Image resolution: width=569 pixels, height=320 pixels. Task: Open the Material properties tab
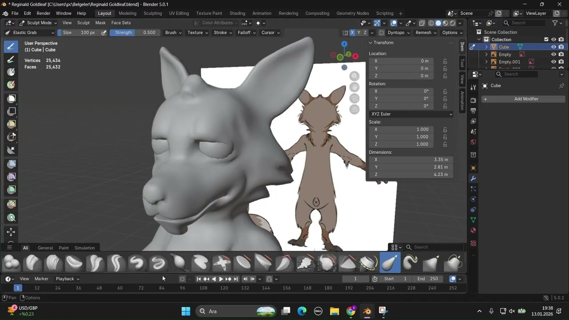pyautogui.click(x=473, y=230)
